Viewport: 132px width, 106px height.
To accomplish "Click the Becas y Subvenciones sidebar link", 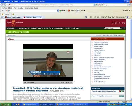I will (101, 44).
